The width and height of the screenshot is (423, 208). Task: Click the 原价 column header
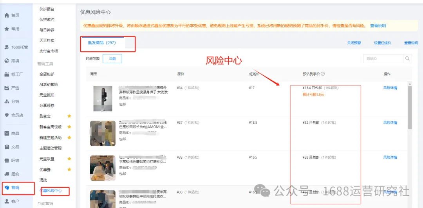[x=181, y=74]
